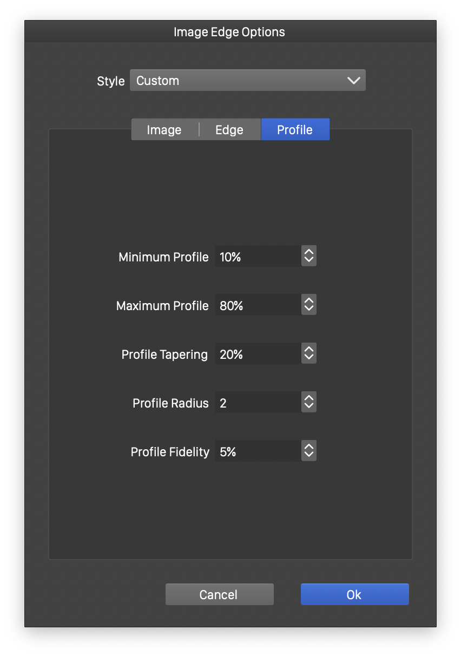Decrease Maximum Profile with the down arrow
Viewport: 461px width, 656px height.
(x=309, y=310)
